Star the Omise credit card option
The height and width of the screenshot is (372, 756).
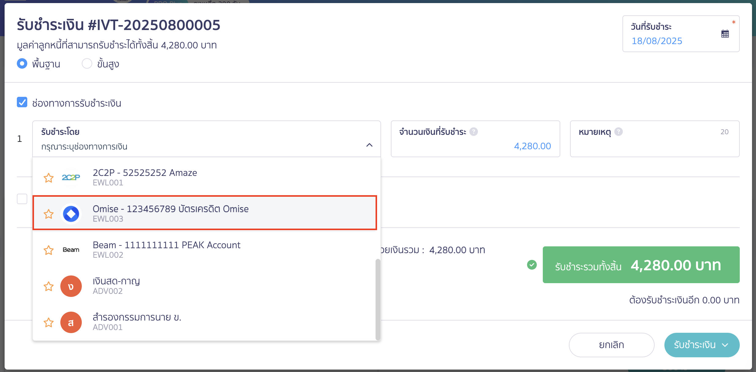[x=48, y=214]
